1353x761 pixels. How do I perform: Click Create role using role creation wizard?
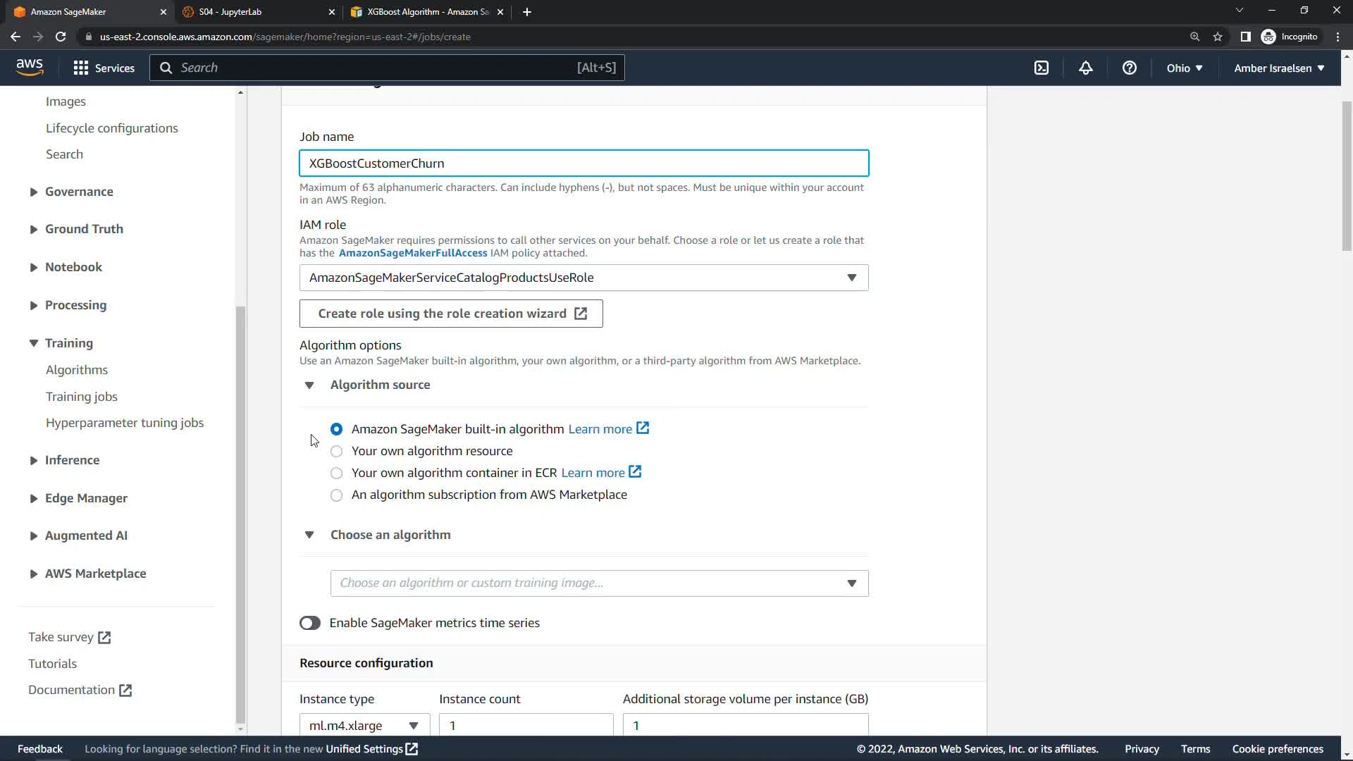(451, 314)
